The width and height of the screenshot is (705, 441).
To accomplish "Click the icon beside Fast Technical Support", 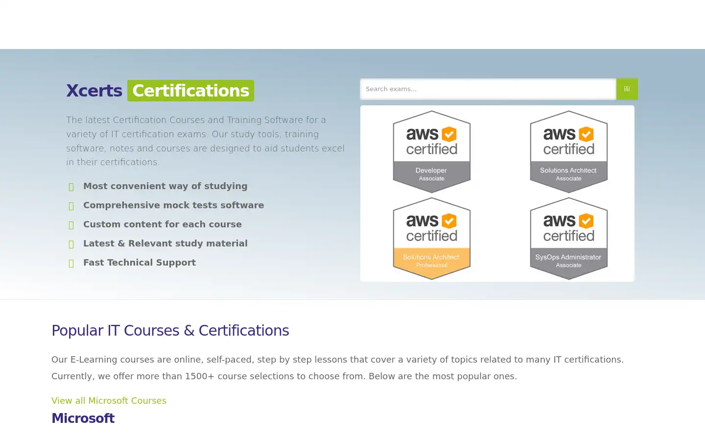I will coord(71,263).
